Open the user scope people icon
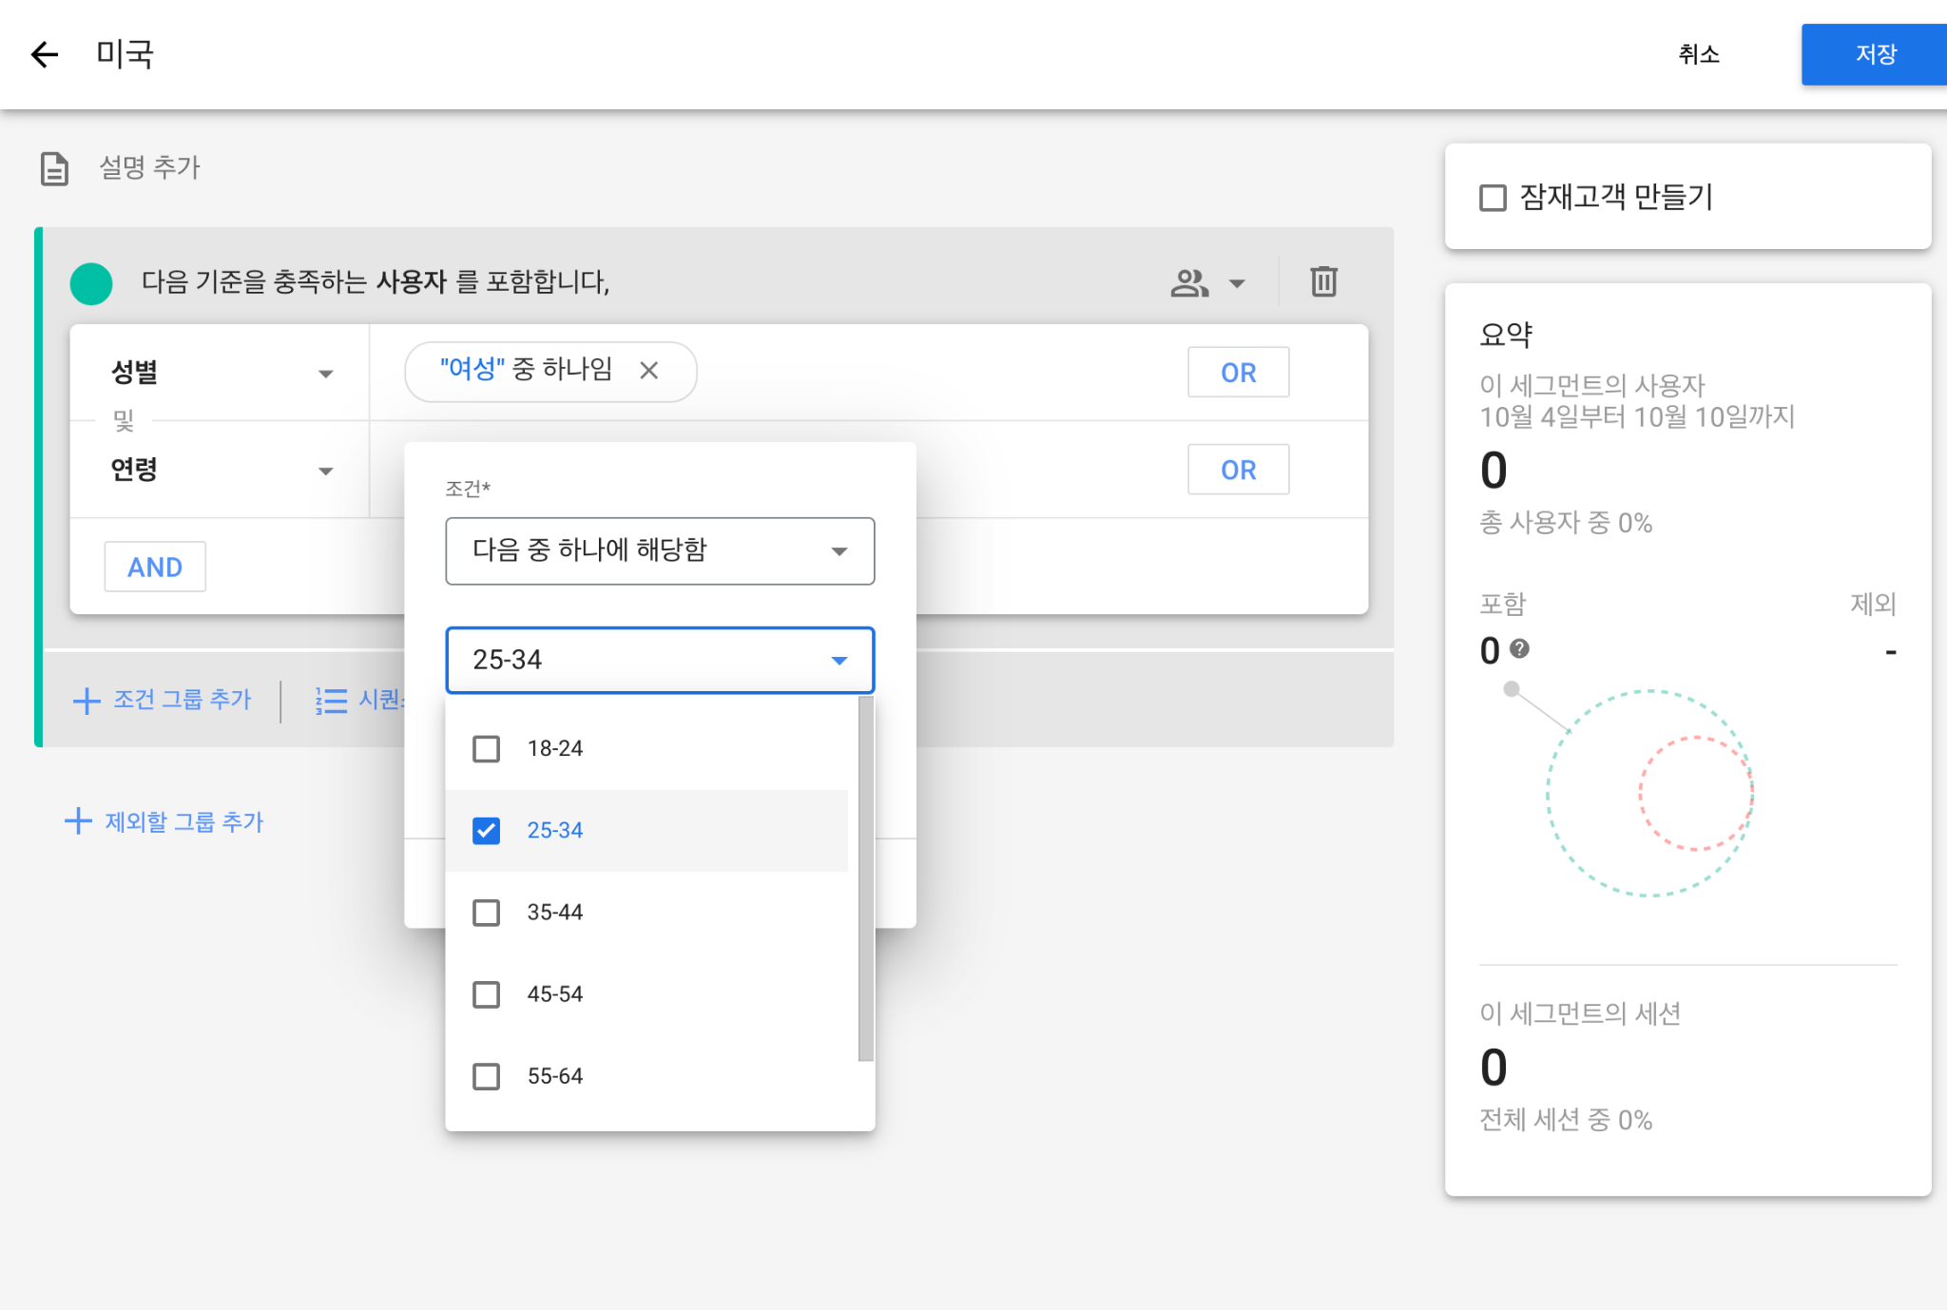1947x1310 pixels. point(1189,282)
